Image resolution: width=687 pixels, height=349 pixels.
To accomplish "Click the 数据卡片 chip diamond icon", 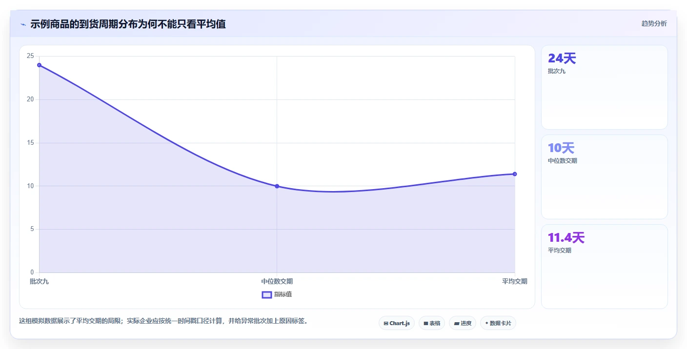I will [x=486, y=323].
